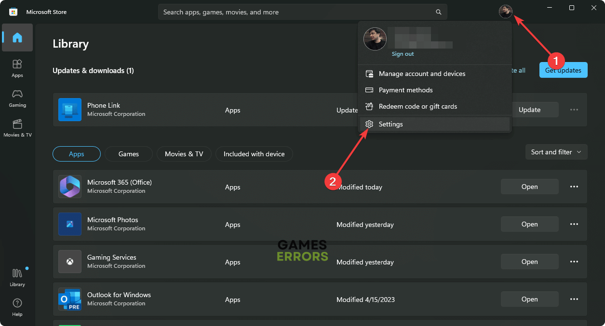Open more options for Microsoft Photos
The width and height of the screenshot is (605, 326).
pyautogui.click(x=574, y=224)
